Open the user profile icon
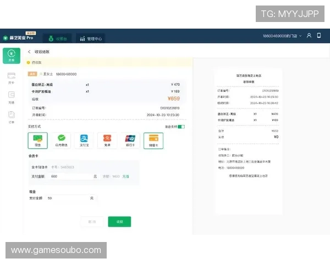 coord(309,35)
